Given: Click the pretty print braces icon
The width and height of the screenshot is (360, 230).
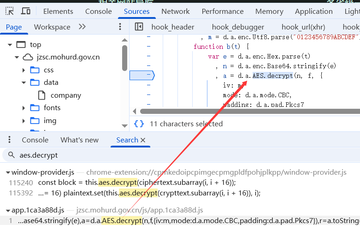Looking at the screenshot, I should (x=139, y=124).
